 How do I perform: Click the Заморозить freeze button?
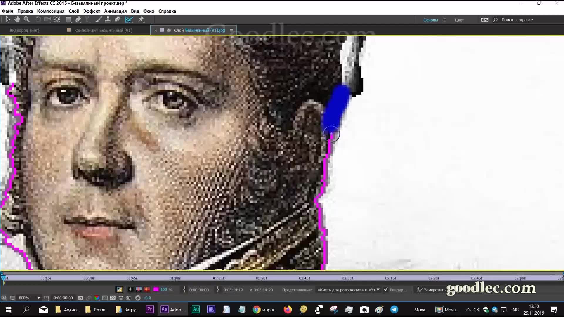pos(431,290)
